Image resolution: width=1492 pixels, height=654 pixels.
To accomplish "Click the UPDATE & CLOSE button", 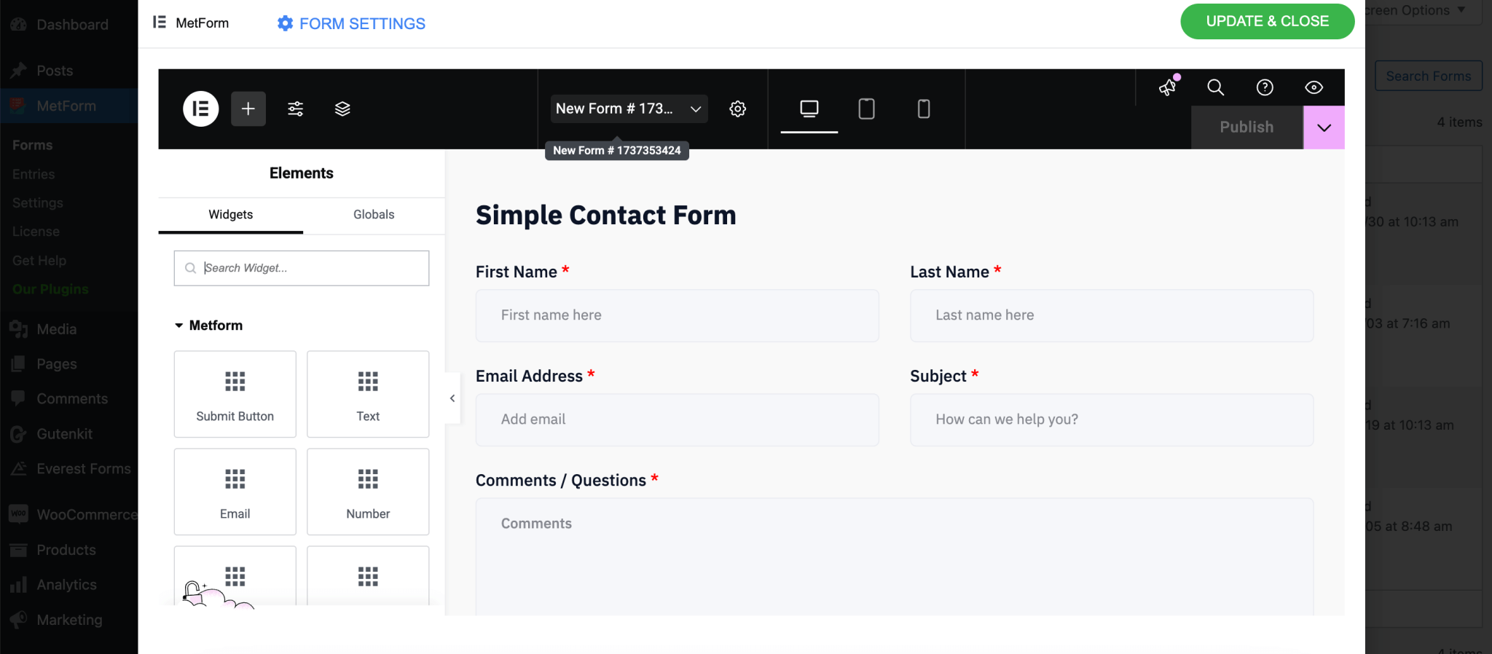I will coord(1267,21).
